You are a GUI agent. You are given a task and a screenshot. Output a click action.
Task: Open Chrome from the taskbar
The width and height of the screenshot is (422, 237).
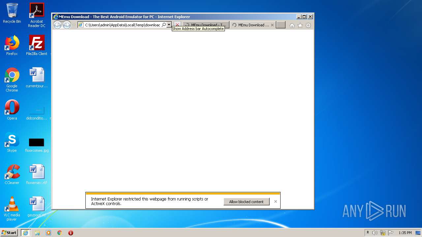tap(60, 233)
